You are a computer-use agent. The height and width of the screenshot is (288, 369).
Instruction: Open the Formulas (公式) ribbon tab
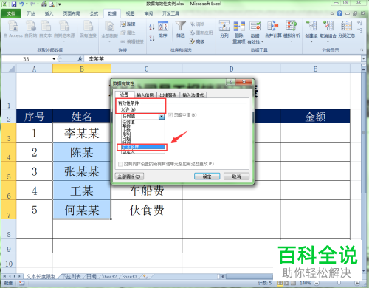pos(94,13)
